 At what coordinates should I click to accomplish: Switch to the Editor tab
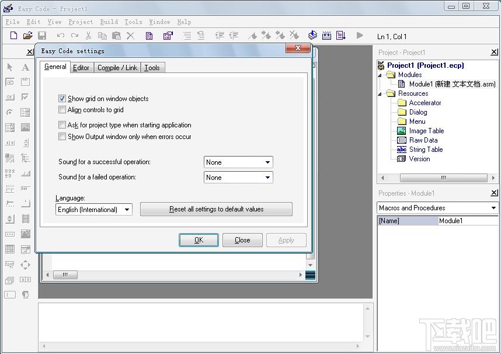tap(81, 68)
